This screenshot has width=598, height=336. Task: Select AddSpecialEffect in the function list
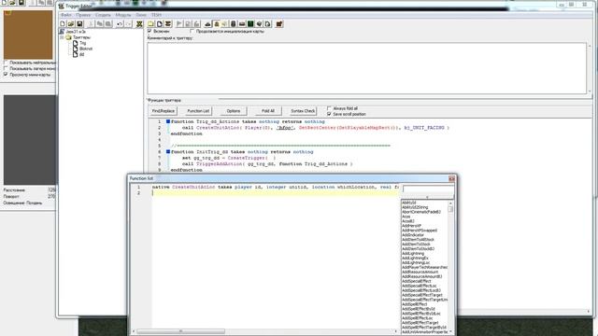coord(417,281)
